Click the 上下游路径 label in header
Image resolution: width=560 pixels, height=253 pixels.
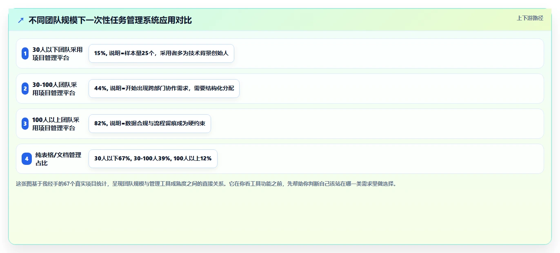click(x=530, y=18)
